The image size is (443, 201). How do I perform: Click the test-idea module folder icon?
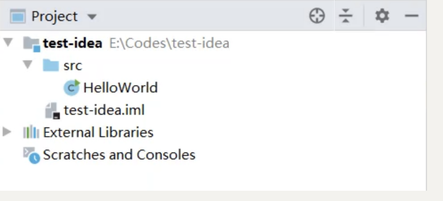tap(31, 44)
